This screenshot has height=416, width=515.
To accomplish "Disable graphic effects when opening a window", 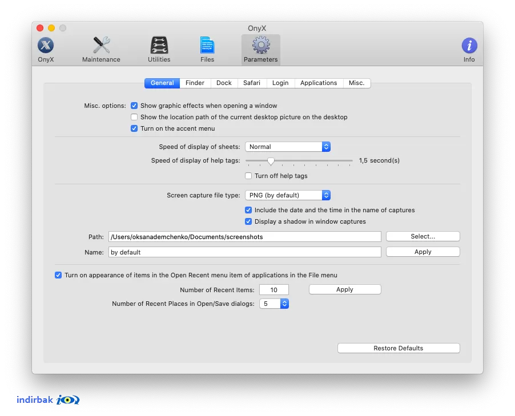I will click(134, 106).
